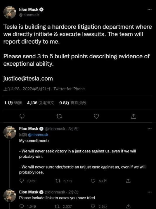This screenshot has width=156, height=209.
Task: Reply to the main litigation department tweet
Action: coord(22,116)
